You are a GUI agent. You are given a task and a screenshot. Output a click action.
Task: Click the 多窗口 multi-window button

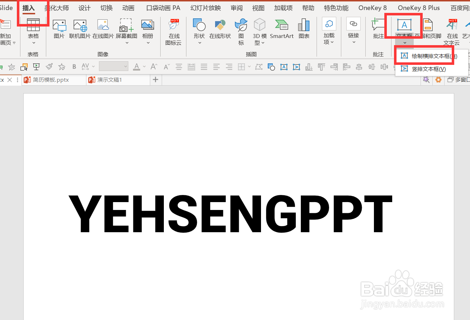click(x=459, y=80)
